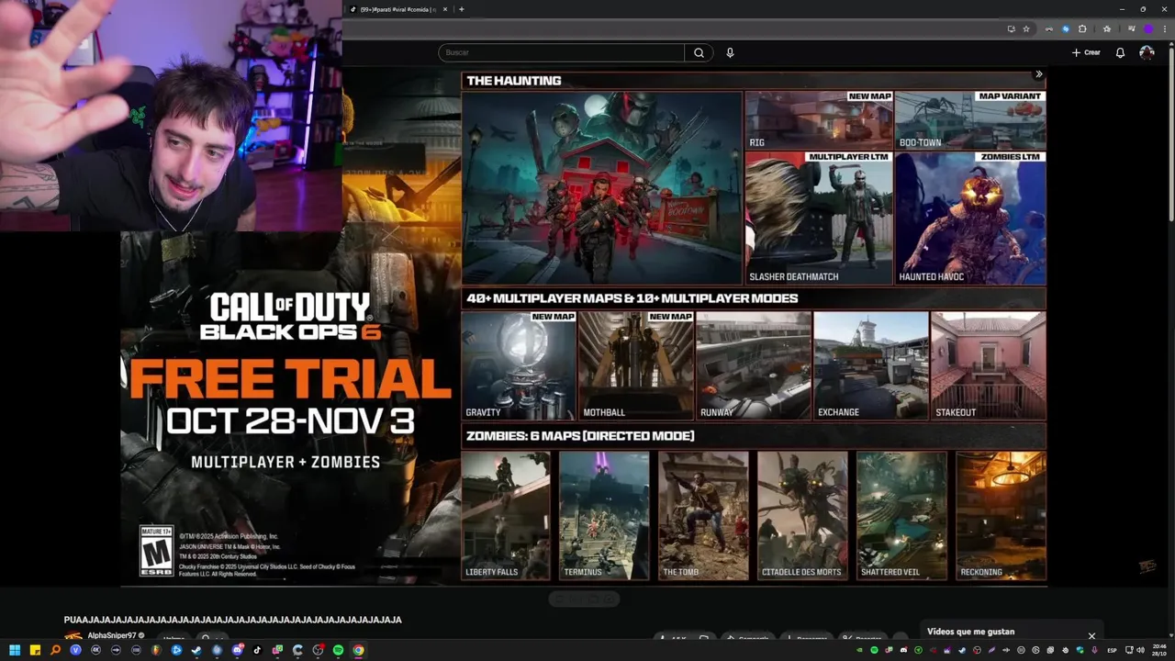
Task: Click the MOTHBALL map thumbnail
Action: point(636,365)
